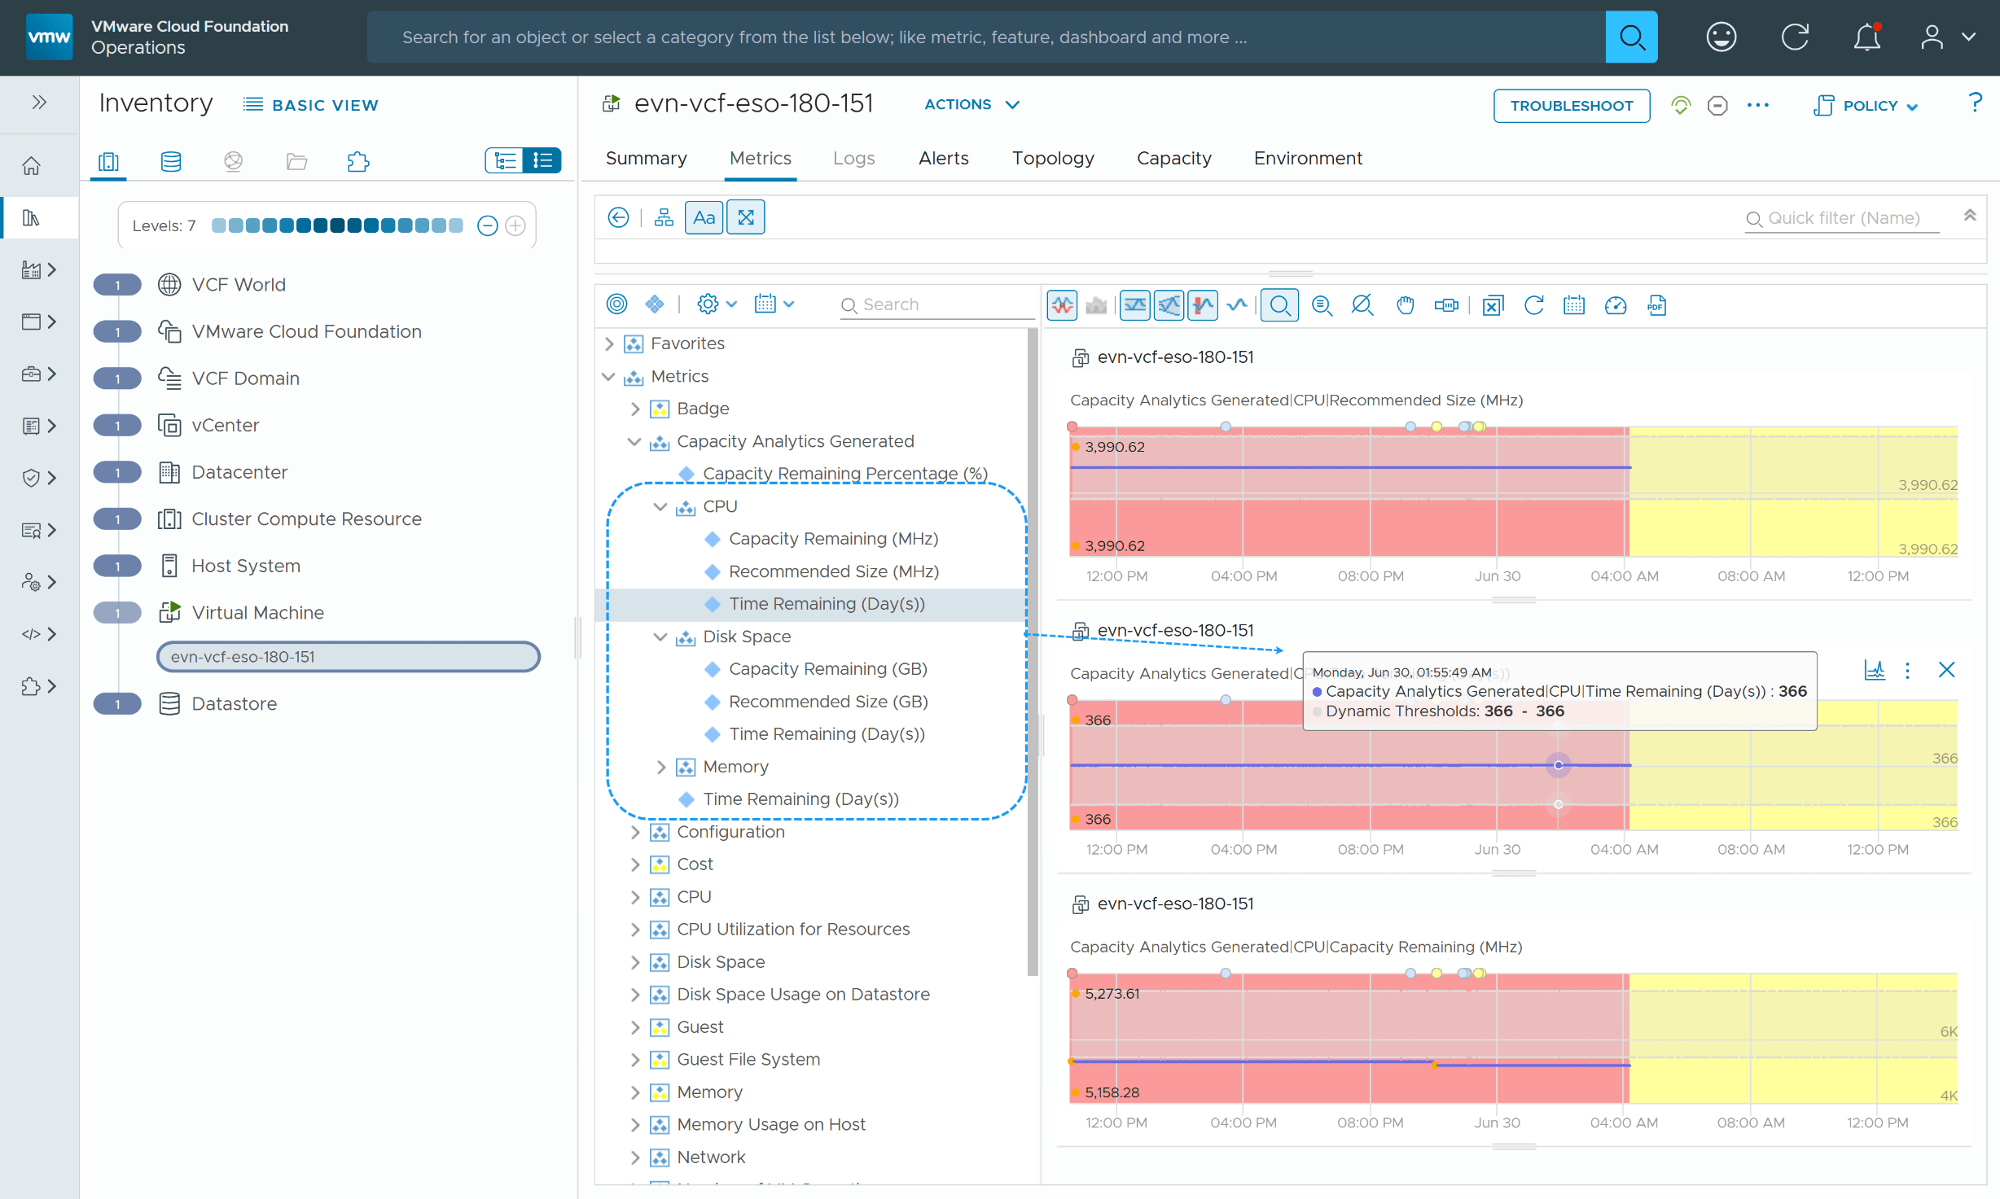
Task: Switch to the Topology tab
Action: 1053,158
